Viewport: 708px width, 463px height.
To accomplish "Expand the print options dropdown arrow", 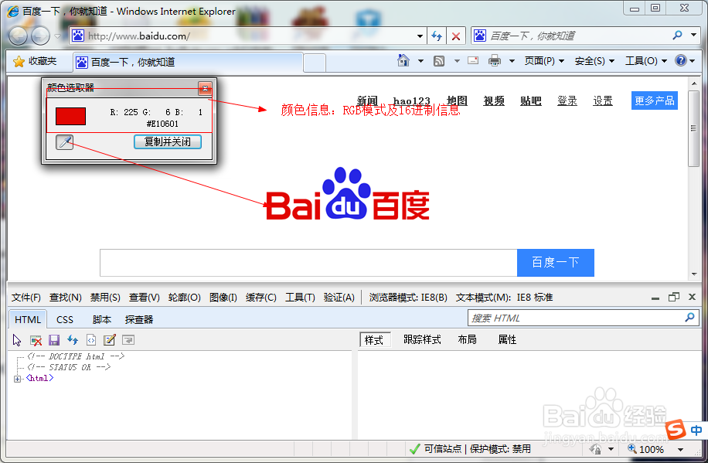I will 512,61.
